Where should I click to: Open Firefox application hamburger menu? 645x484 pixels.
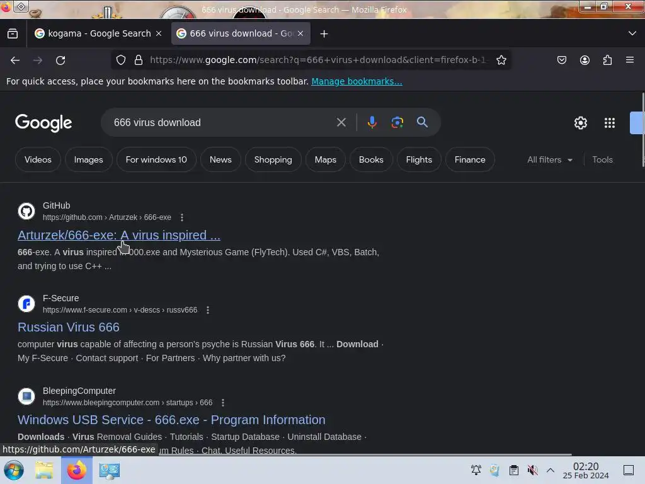630,60
